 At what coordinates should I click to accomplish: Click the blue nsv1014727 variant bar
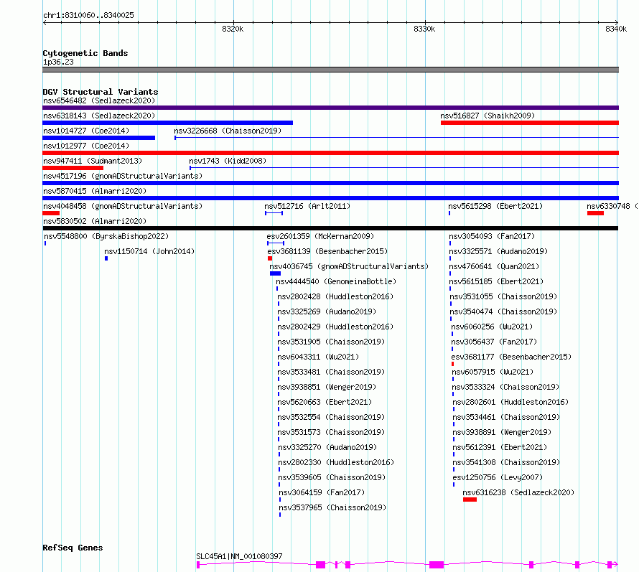click(98, 138)
